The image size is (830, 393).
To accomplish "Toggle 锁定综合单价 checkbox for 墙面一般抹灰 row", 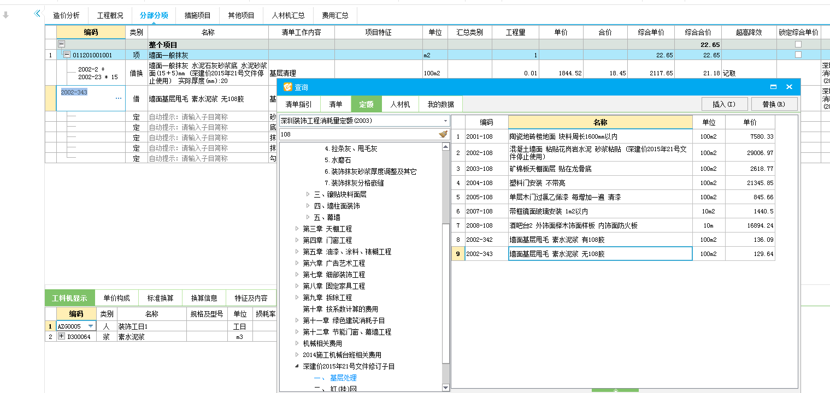I will (x=798, y=55).
